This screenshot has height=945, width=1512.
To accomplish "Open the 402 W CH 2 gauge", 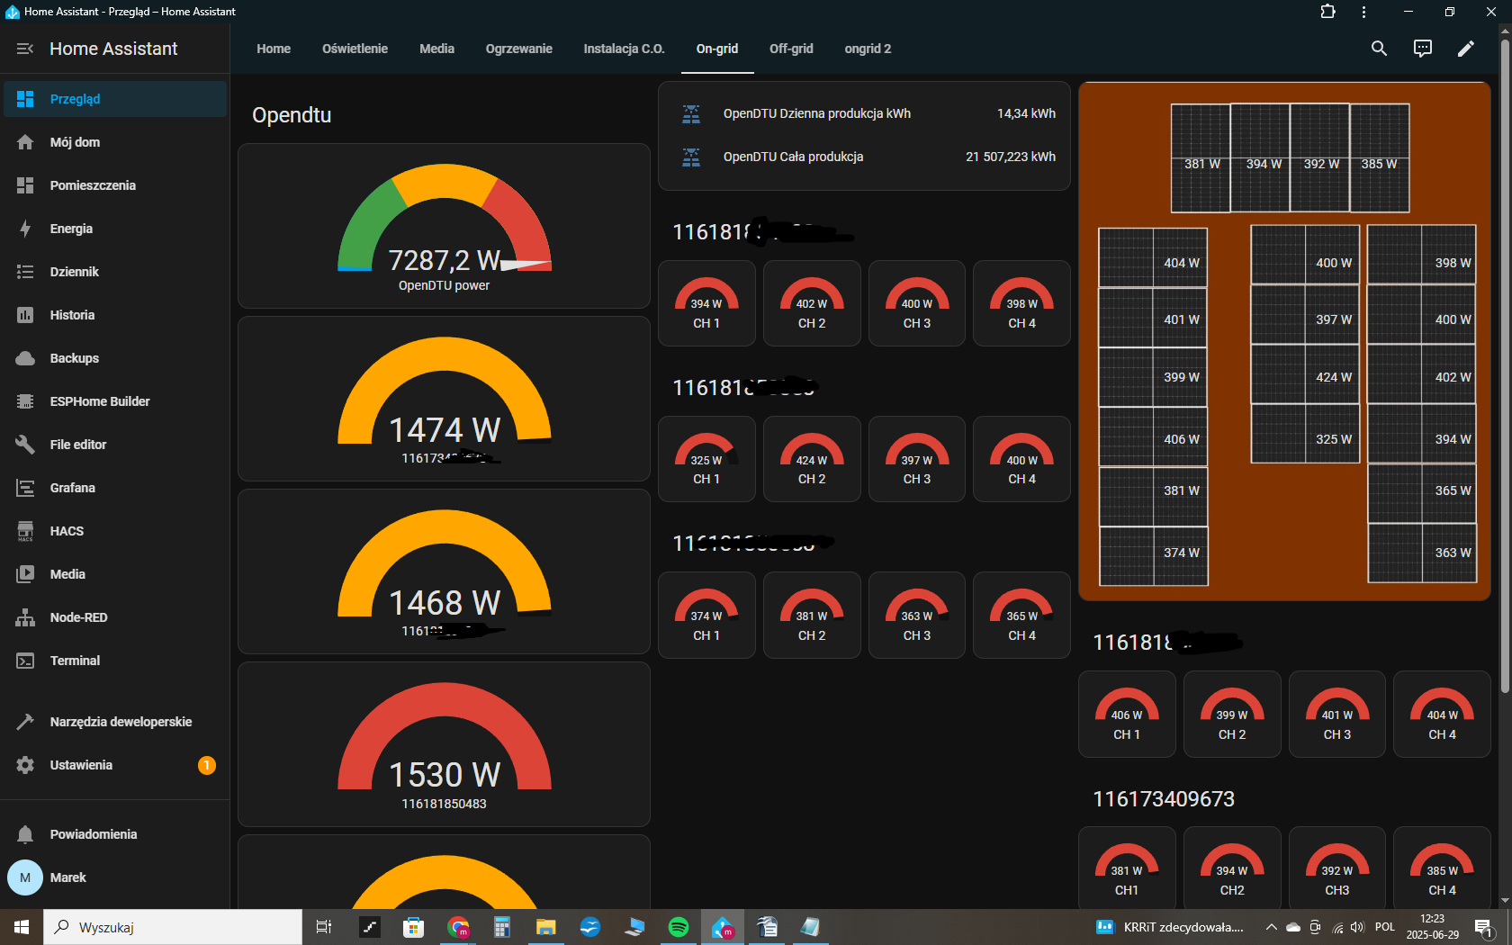I will click(x=812, y=303).
